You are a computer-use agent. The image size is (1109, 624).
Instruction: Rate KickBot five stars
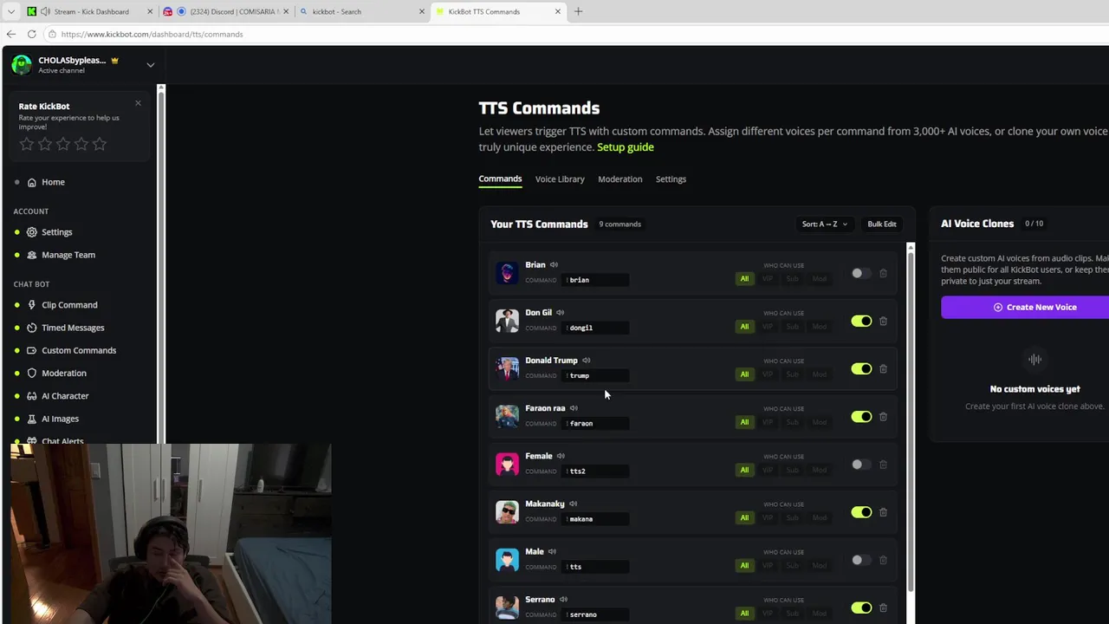100,144
